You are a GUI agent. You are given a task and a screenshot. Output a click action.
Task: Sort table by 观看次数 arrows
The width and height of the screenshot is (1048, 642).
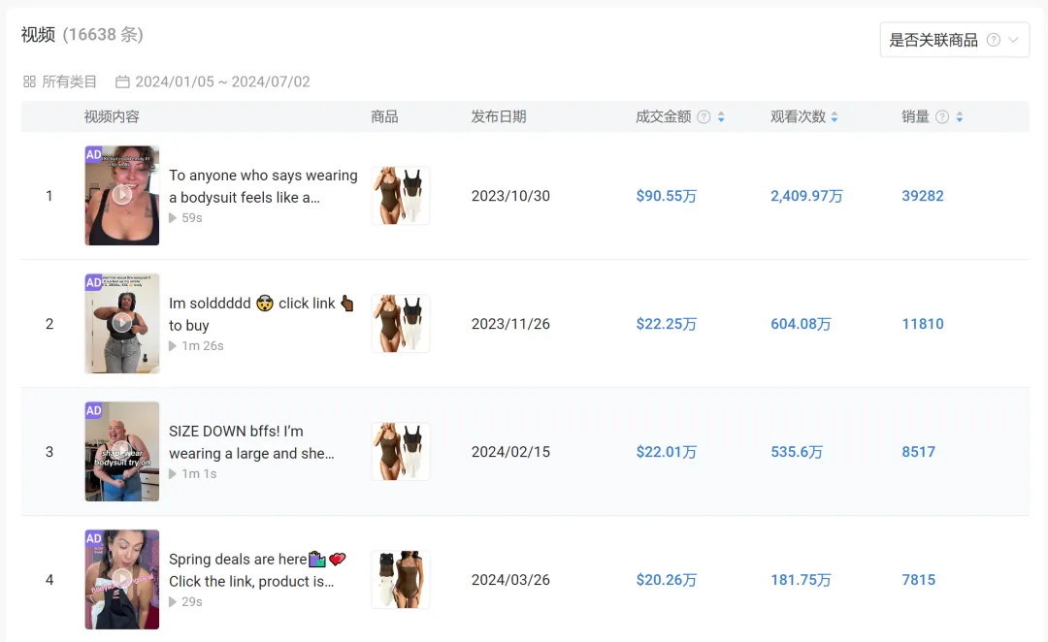tap(835, 117)
